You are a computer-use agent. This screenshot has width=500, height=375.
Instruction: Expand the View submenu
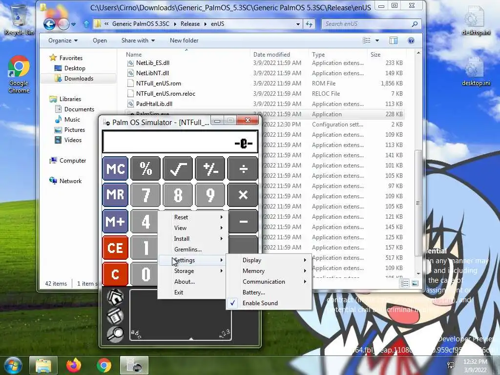click(192, 228)
